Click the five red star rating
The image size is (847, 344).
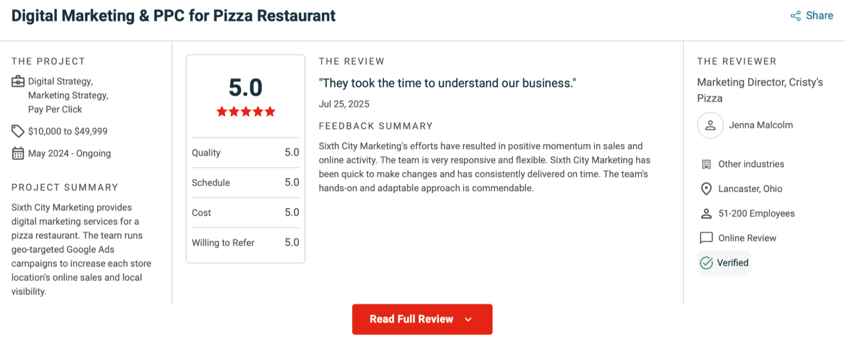tap(246, 111)
